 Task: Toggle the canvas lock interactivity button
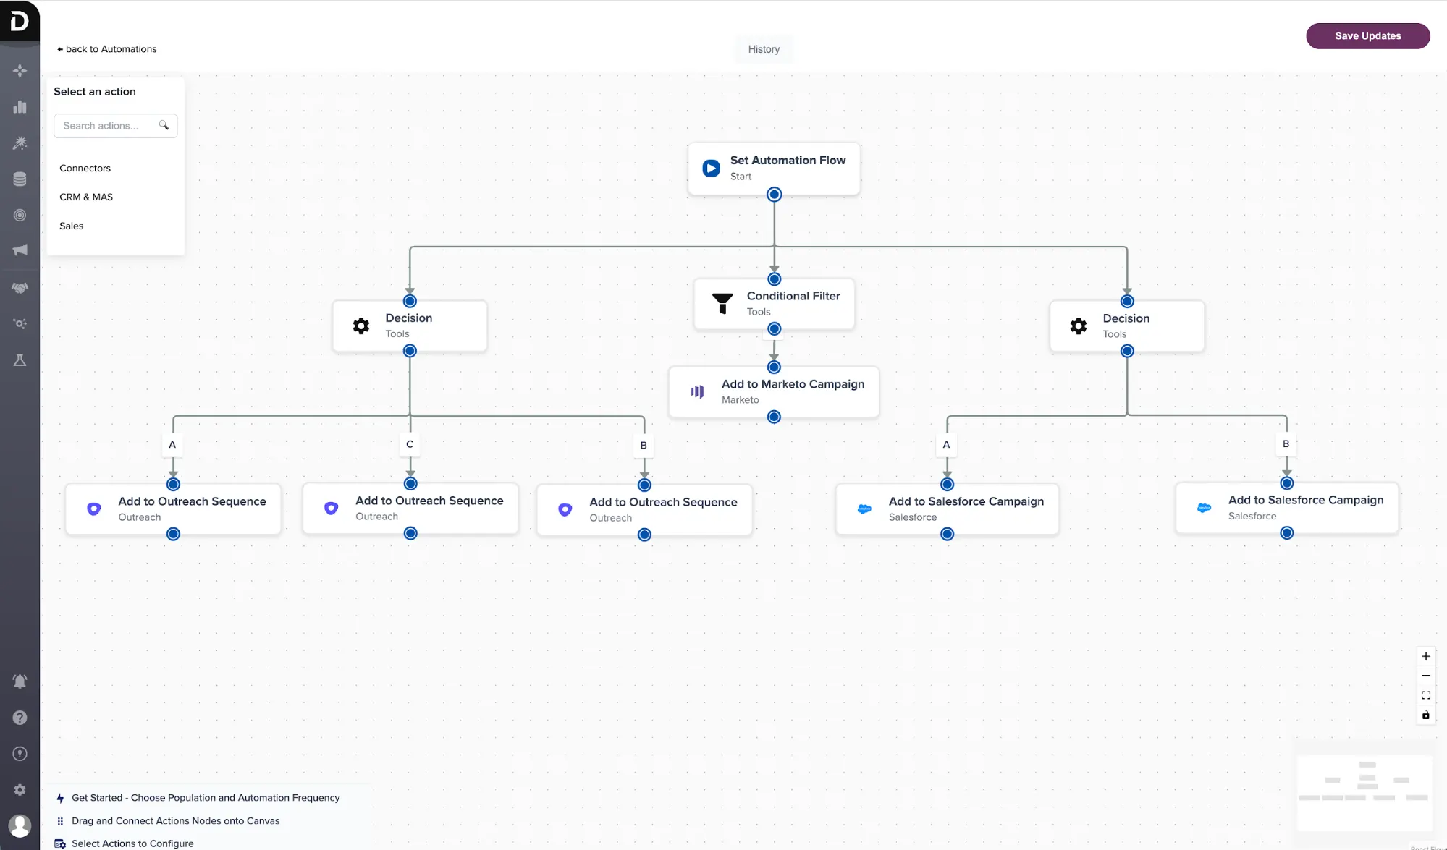click(1425, 715)
